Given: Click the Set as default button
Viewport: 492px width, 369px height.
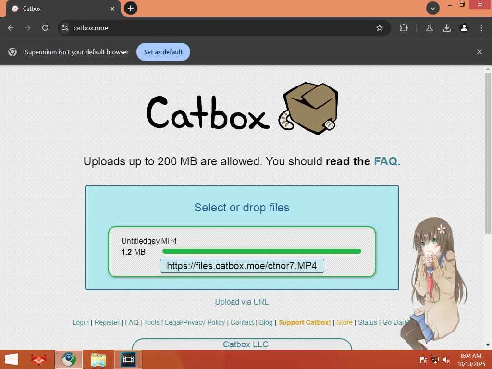Looking at the screenshot, I should tap(163, 52).
